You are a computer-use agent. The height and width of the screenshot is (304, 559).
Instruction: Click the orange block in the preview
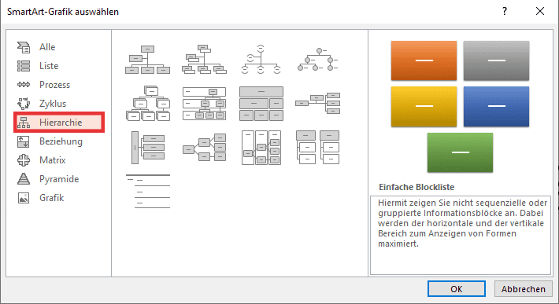click(x=424, y=60)
